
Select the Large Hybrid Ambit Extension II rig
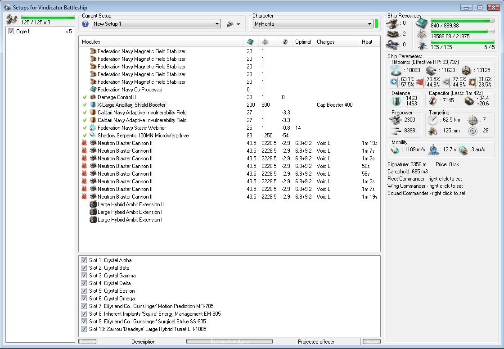[x=229, y=204]
